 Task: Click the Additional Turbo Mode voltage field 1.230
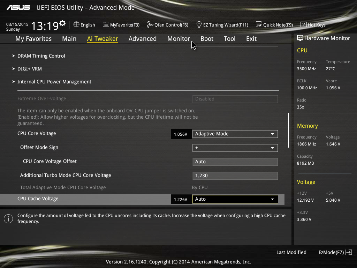[x=235, y=176]
